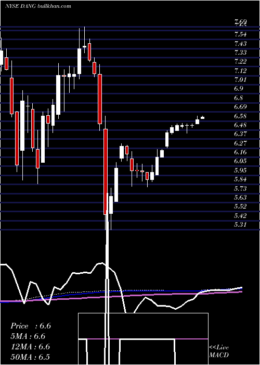Click the <<Live MACD label
The height and width of the screenshot is (365, 260).
(x=219, y=351)
